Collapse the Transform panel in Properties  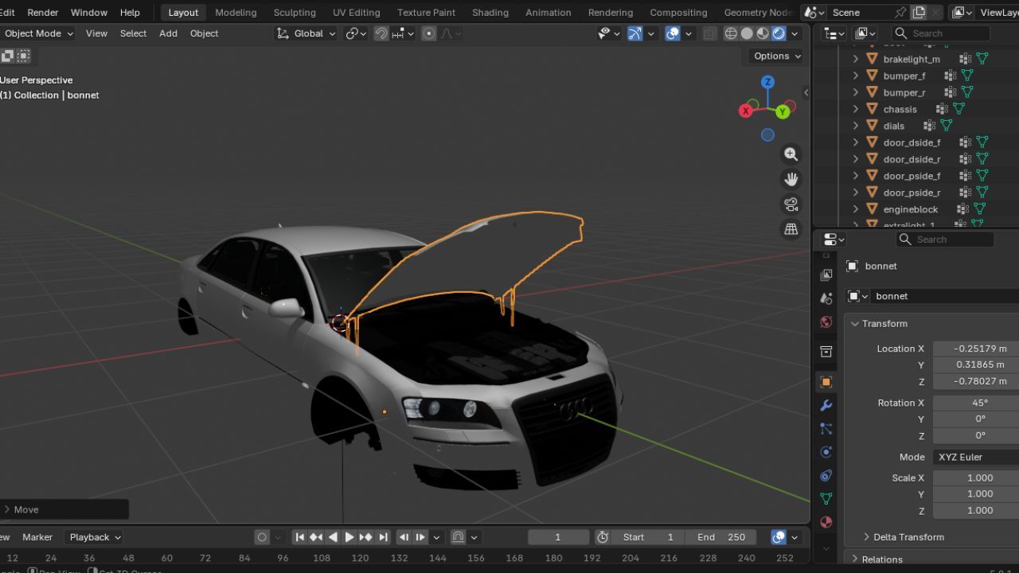(879, 324)
